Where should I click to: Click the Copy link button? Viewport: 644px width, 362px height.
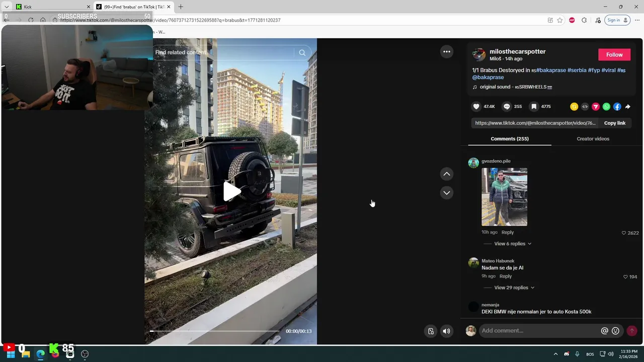pyautogui.click(x=615, y=123)
